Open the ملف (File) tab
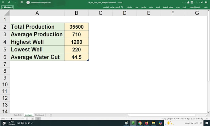 click(x=206, y=7)
